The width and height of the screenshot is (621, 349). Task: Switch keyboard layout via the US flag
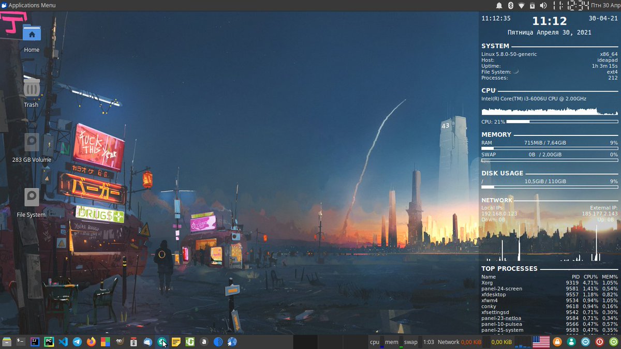[x=541, y=342]
